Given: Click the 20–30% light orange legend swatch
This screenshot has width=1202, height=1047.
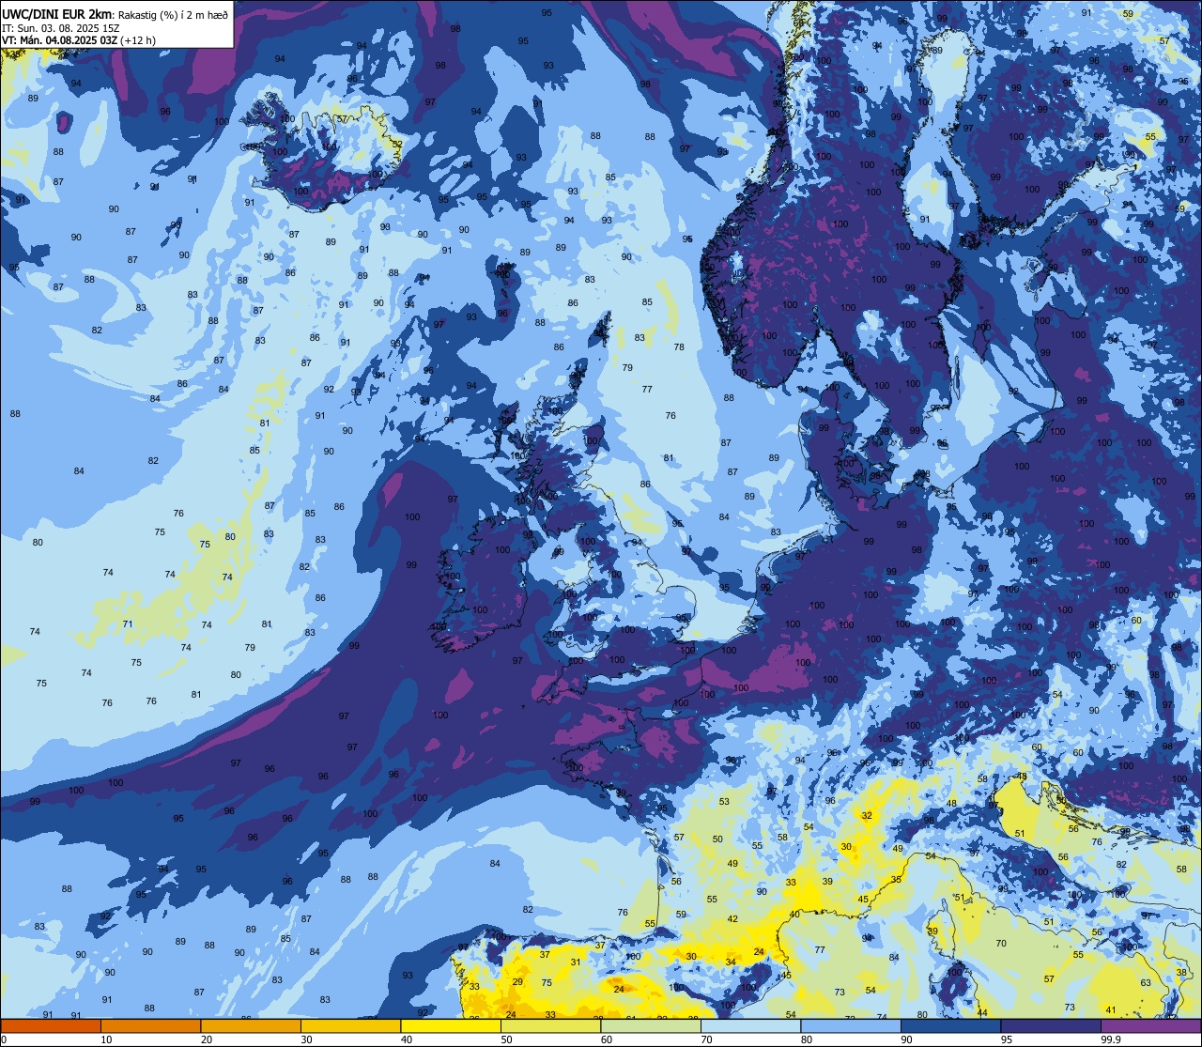Looking at the screenshot, I should 250,1025.
